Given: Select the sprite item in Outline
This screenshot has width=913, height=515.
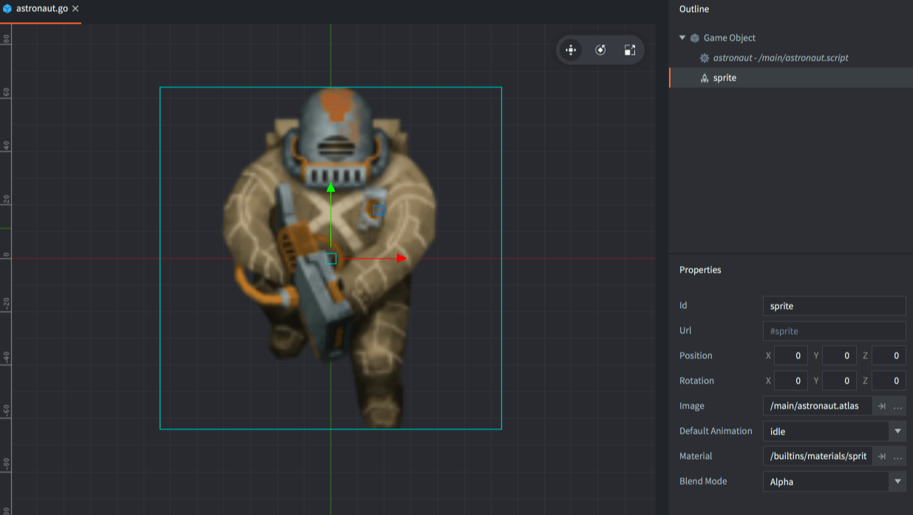Looking at the screenshot, I should [x=791, y=78].
